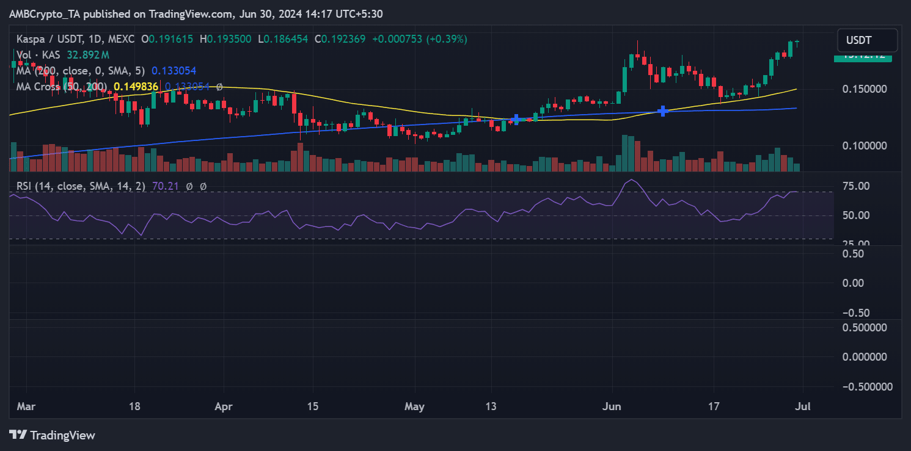Click the 25.00 RSI axis label
Viewport: 911px width, 451px height.
[x=857, y=244]
